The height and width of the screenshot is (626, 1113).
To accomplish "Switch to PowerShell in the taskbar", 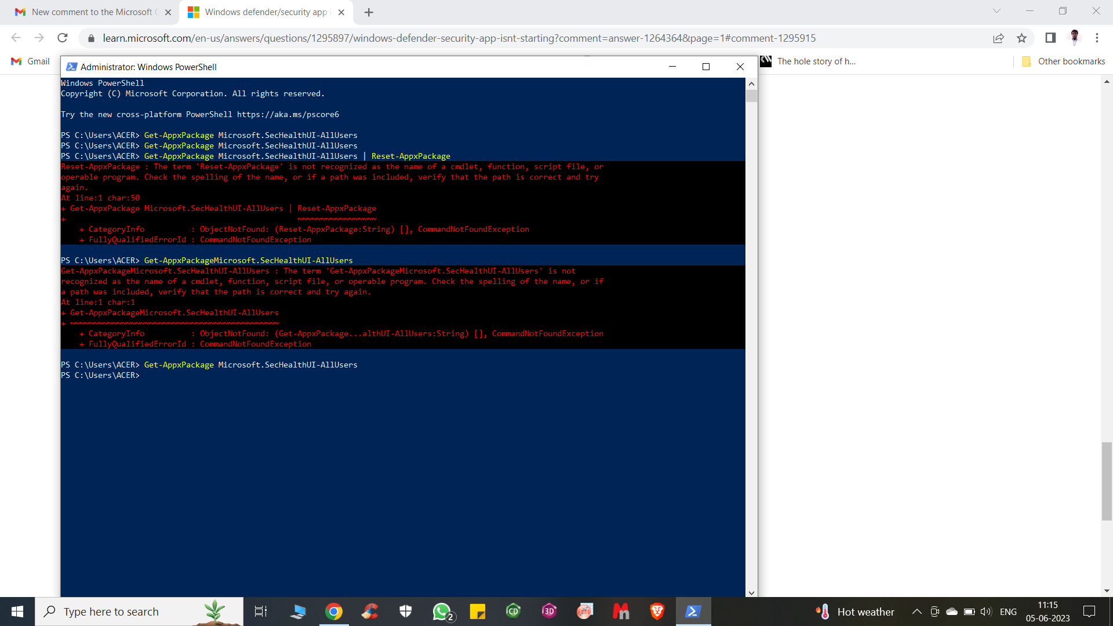I will pyautogui.click(x=693, y=612).
